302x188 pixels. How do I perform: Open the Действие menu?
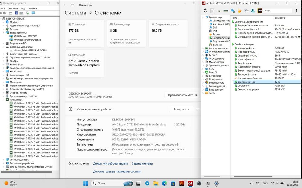12,8
